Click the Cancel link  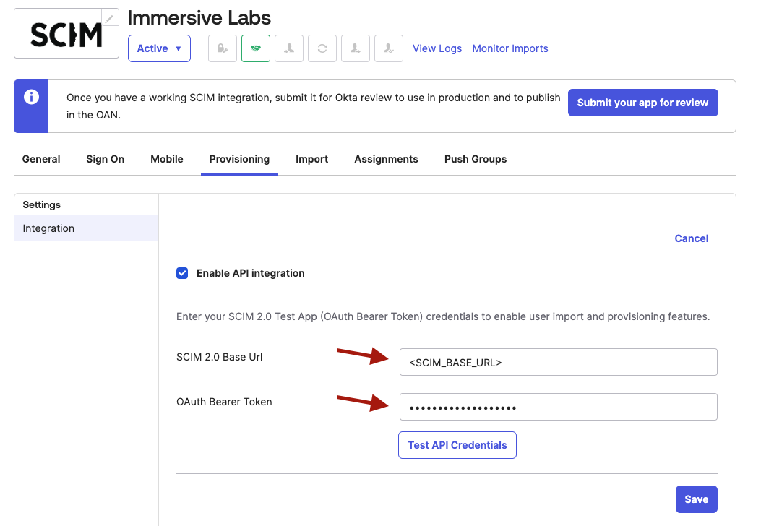[x=692, y=238]
